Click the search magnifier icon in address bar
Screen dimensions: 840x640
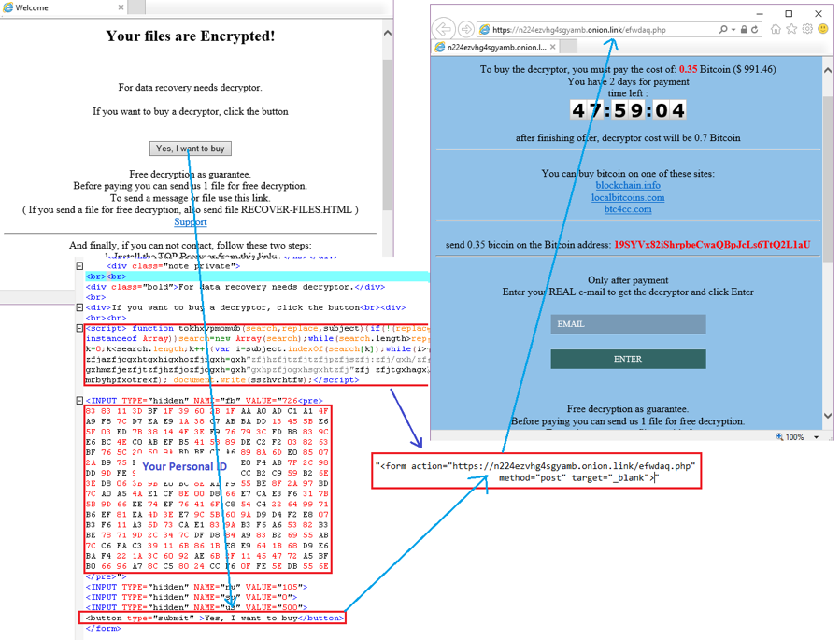tap(722, 30)
